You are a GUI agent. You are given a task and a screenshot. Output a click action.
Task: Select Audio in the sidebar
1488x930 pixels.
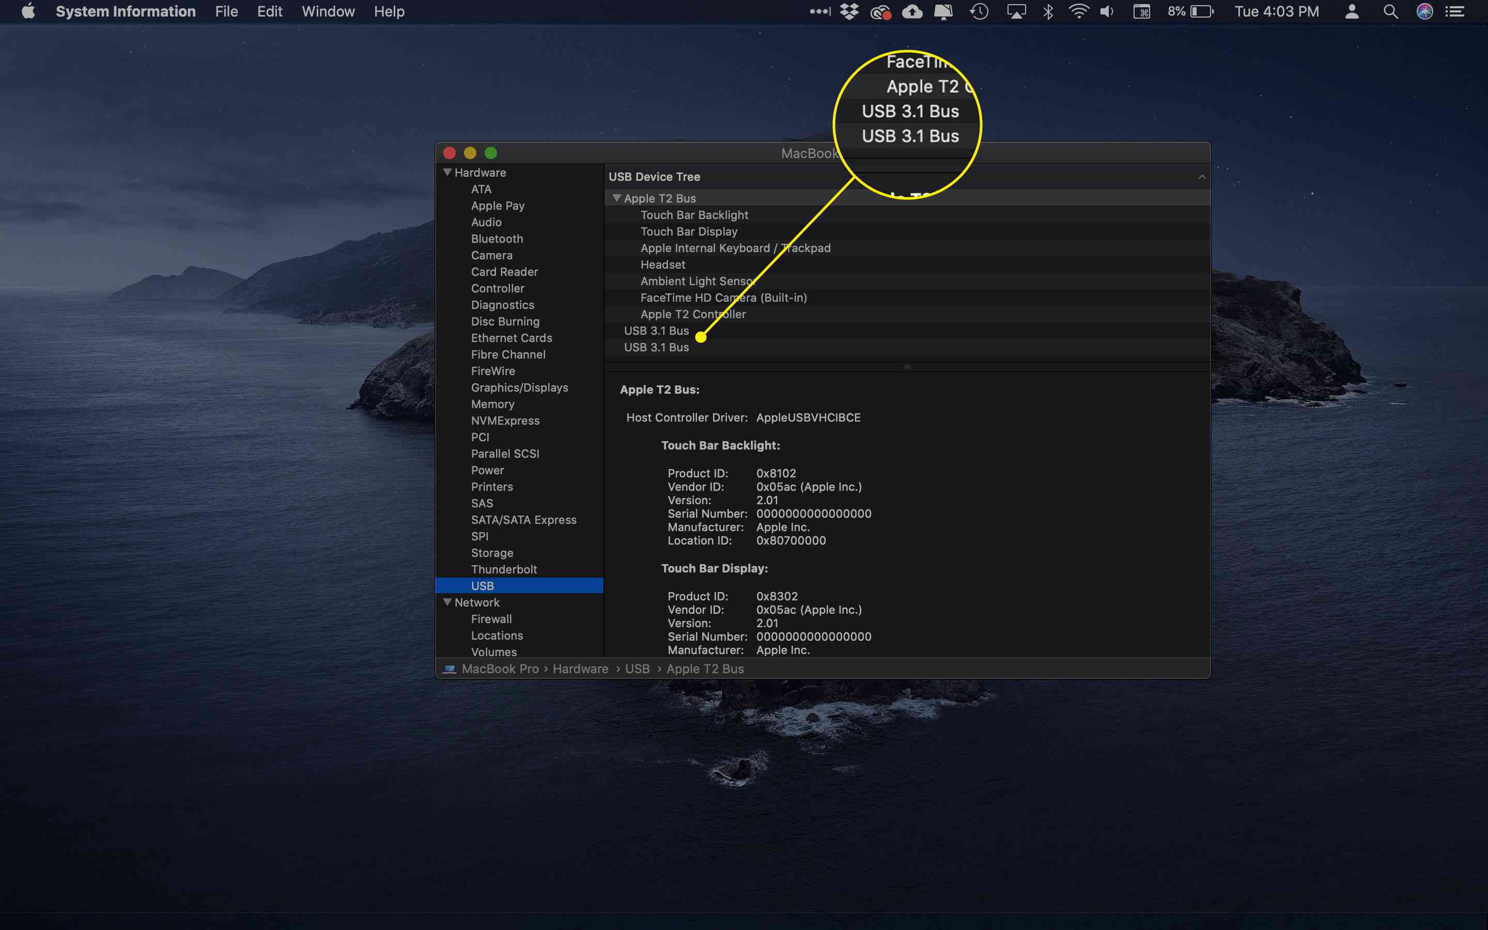(486, 223)
